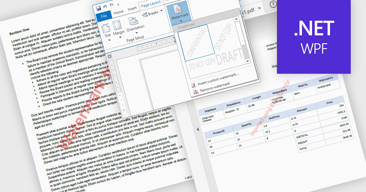The width and height of the screenshot is (366, 192).
Task: Switch to the Insert tab
Action: [x=132, y=8]
